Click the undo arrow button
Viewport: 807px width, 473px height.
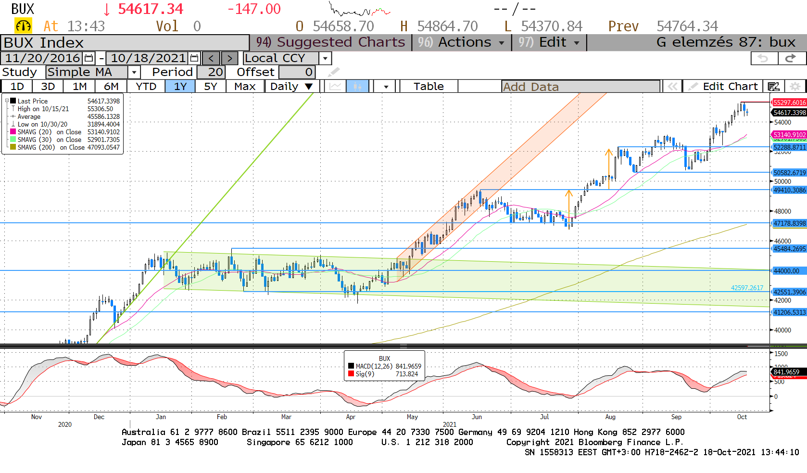764,58
